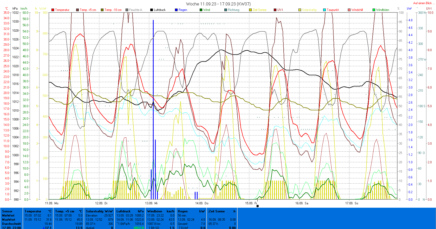This screenshot has width=436, height=229.
Task: Select the Feuchte A. legend label
Action: pyautogui.click(x=136, y=10)
